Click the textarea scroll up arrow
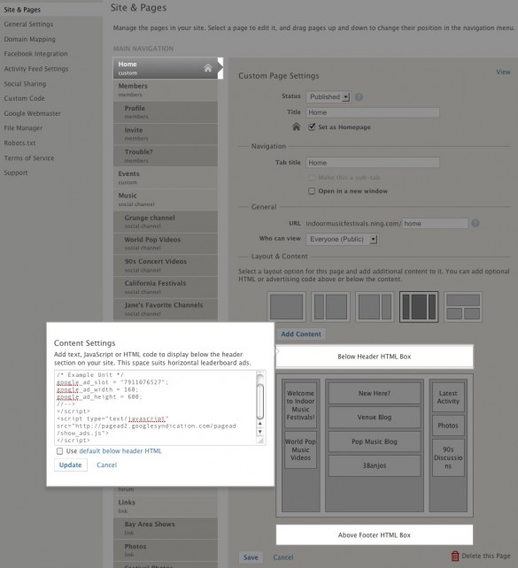 (260, 424)
